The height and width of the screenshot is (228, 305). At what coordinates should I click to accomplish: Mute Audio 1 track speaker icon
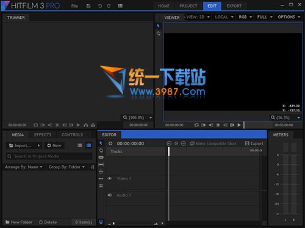pyautogui.click(x=110, y=195)
